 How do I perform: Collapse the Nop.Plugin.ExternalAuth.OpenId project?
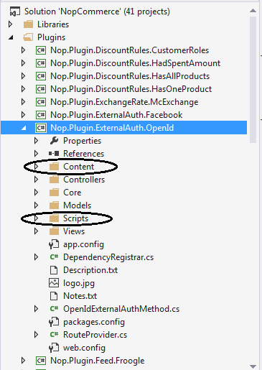24,128
